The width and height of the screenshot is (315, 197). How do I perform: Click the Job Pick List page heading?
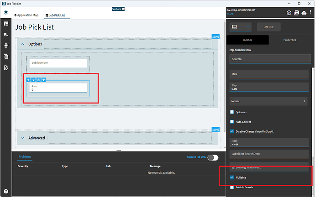tap(34, 27)
